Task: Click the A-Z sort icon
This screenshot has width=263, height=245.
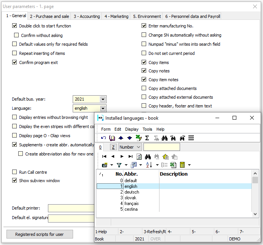Action: tap(149, 165)
